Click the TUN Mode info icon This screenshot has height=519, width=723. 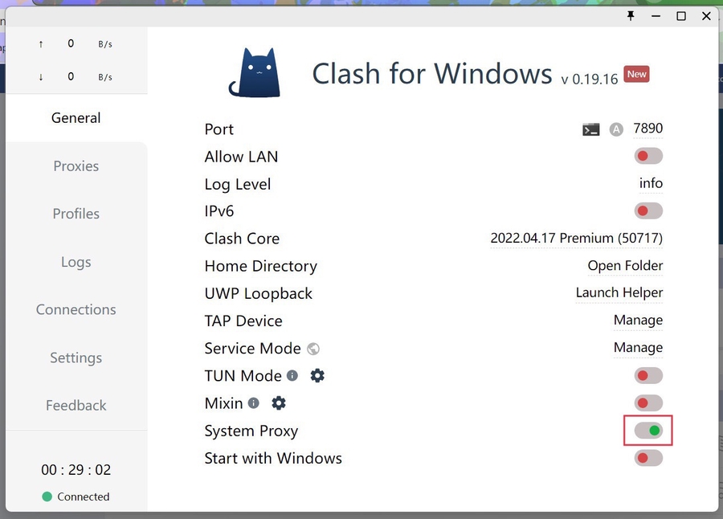292,375
